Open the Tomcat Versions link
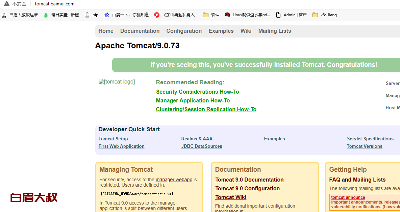 tap(365, 146)
